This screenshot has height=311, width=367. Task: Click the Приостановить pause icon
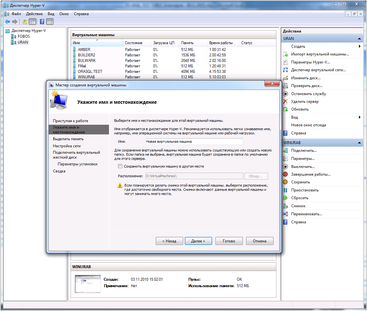[x=285, y=190]
